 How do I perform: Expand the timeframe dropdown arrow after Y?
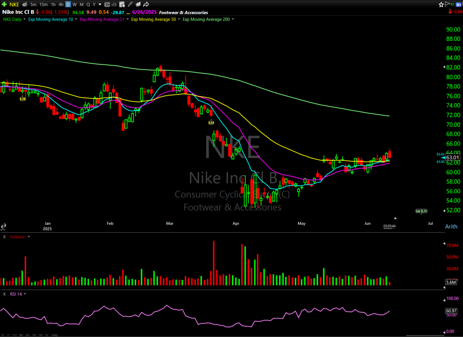coord(100,5)
